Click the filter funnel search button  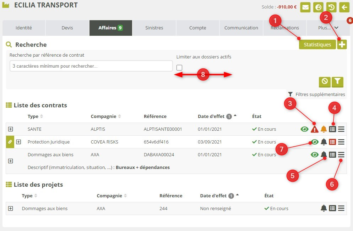(337, 81)
